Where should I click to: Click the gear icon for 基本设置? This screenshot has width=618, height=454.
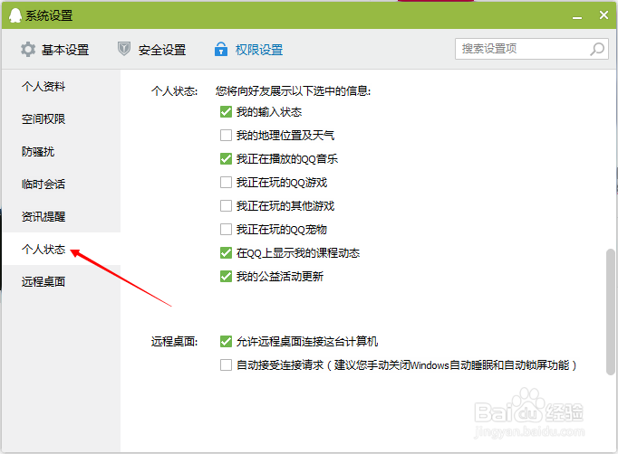[28, 50]
